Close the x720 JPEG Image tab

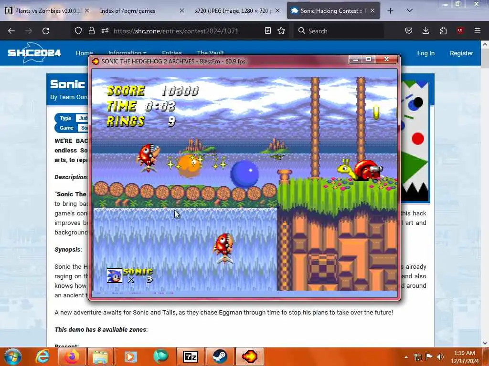[277, 10]
